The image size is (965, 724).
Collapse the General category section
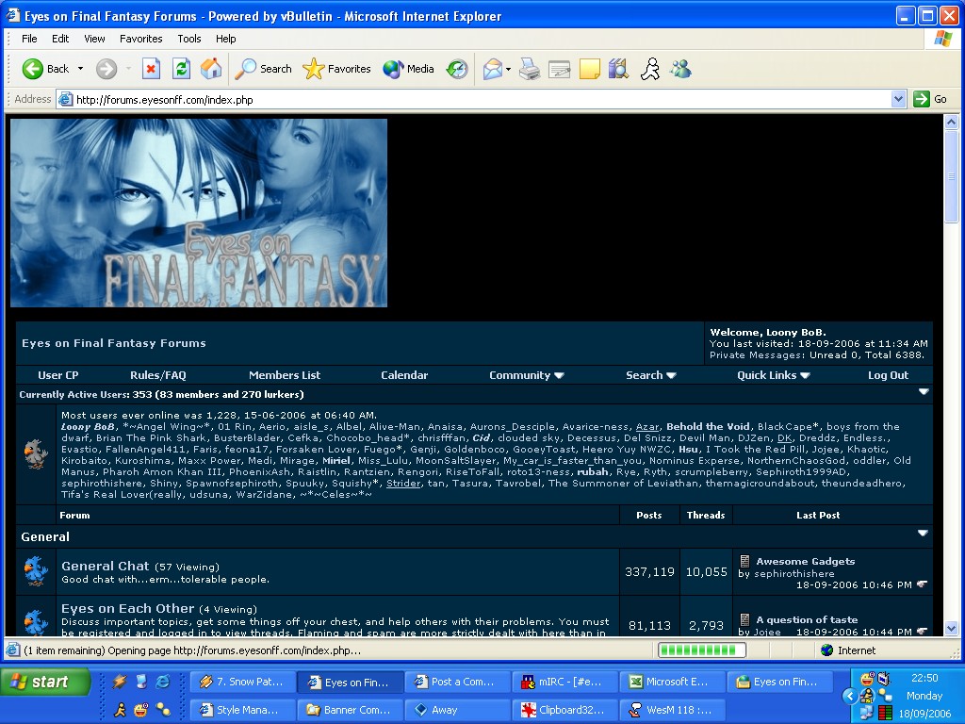click(x=923, y=534)
